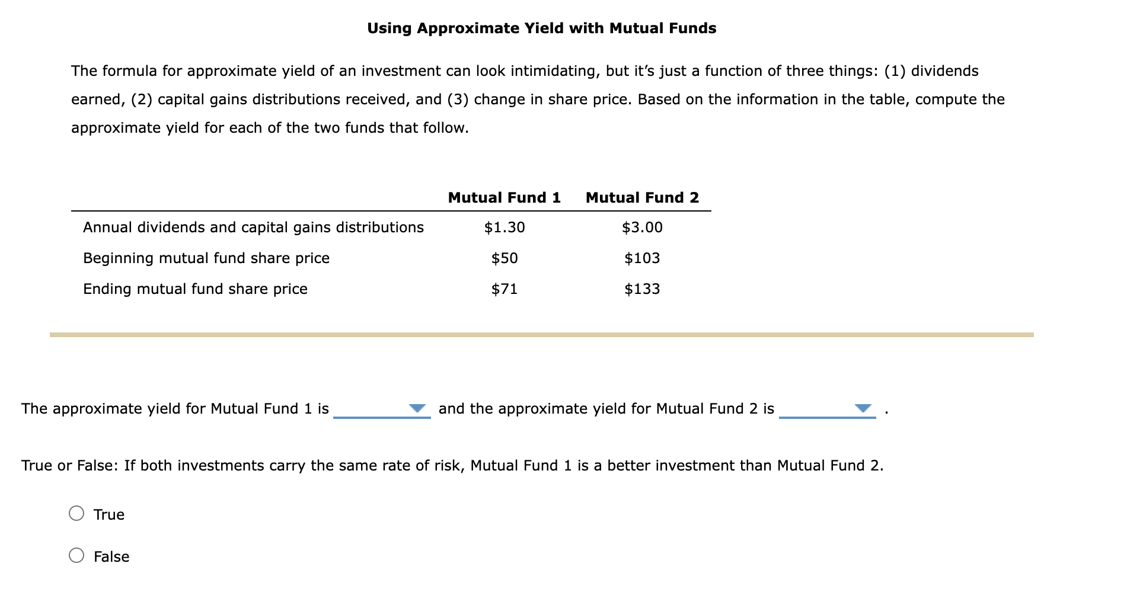This screenshot has height=589, width=1143.
Task: Select the $3.00 dividends value
Action: (x=641, y=228)
